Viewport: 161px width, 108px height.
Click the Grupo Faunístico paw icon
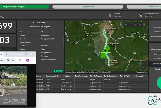[x=141, y=15]
